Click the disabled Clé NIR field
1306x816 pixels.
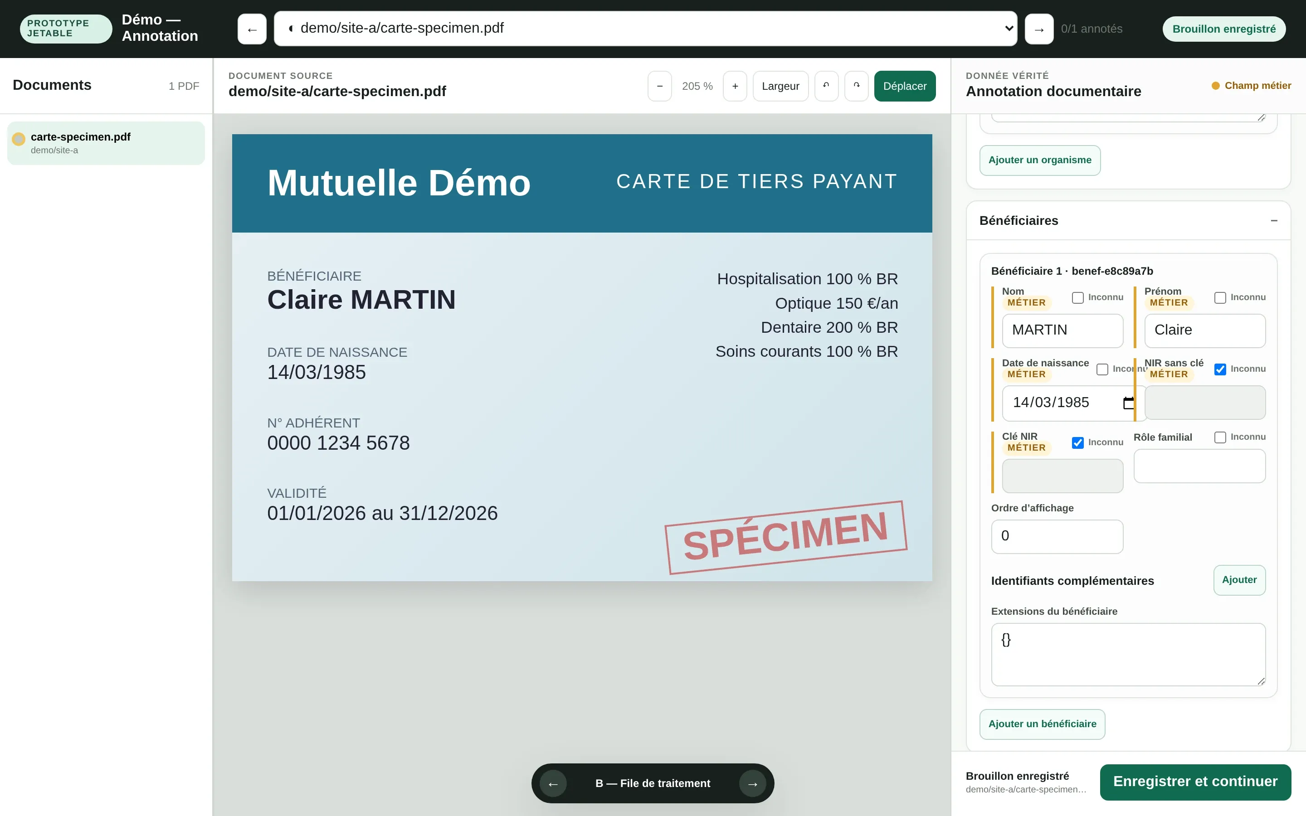(1062, 476)
